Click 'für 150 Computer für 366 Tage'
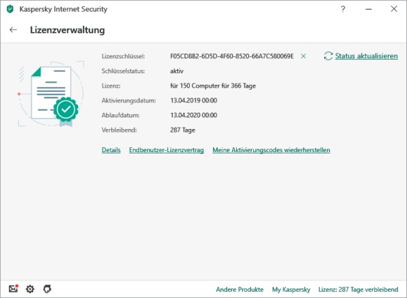The width and height of the screenshot is (407, 298). click(x=213, y=86)
